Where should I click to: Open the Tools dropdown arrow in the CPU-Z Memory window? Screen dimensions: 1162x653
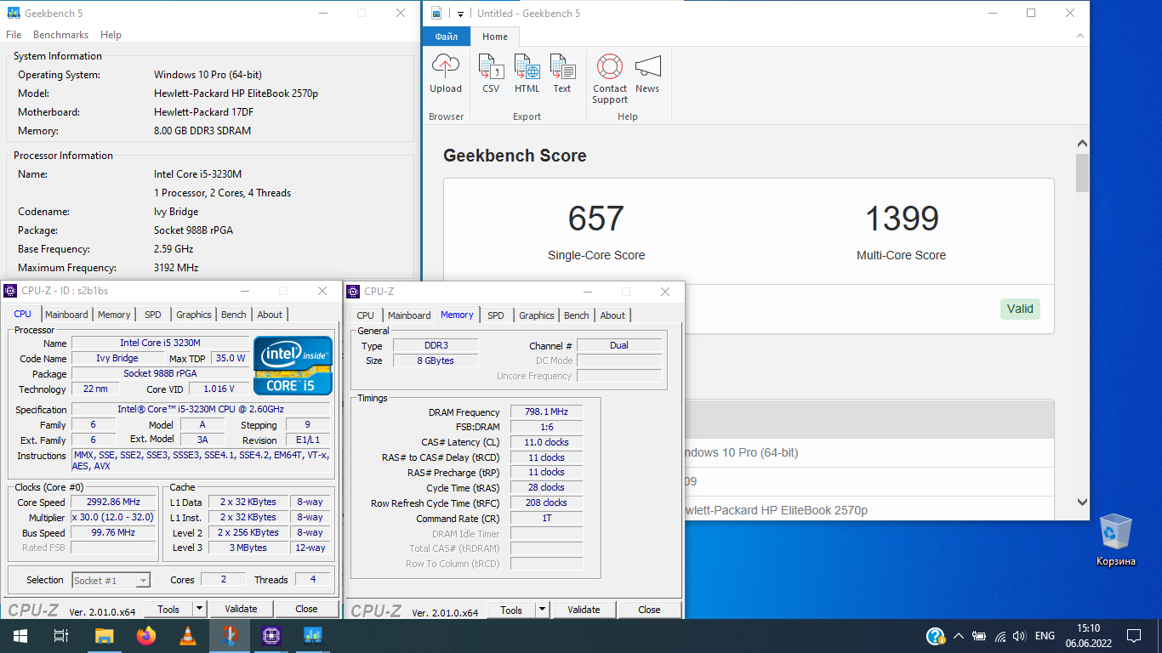click(x=542, y=610)
